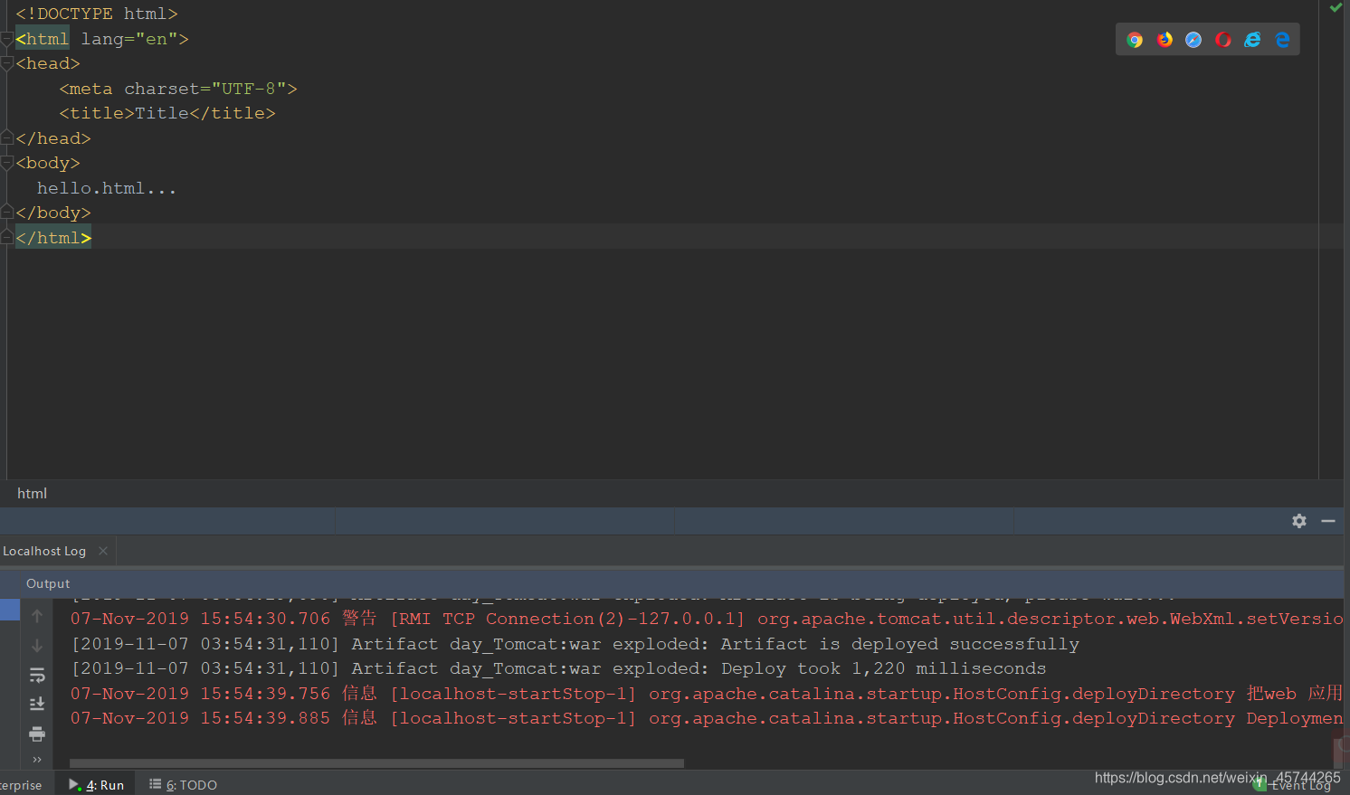Print the console output

pos(37,733)
